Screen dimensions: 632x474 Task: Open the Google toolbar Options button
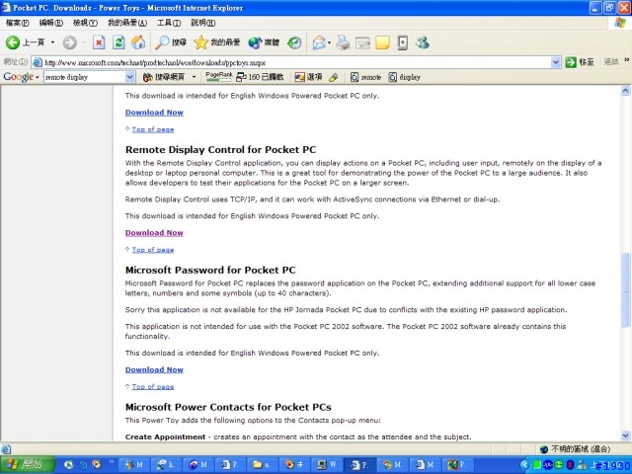point(308,77)
